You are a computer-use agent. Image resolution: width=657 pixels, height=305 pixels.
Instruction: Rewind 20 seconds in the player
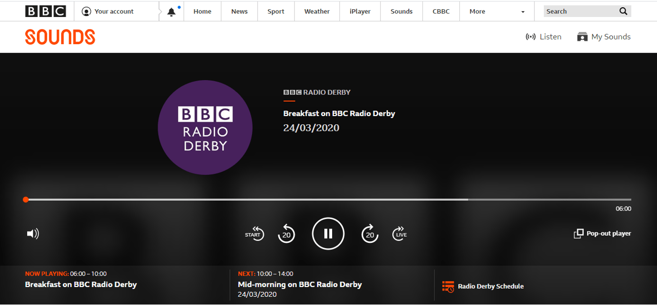tap(286, 234)
